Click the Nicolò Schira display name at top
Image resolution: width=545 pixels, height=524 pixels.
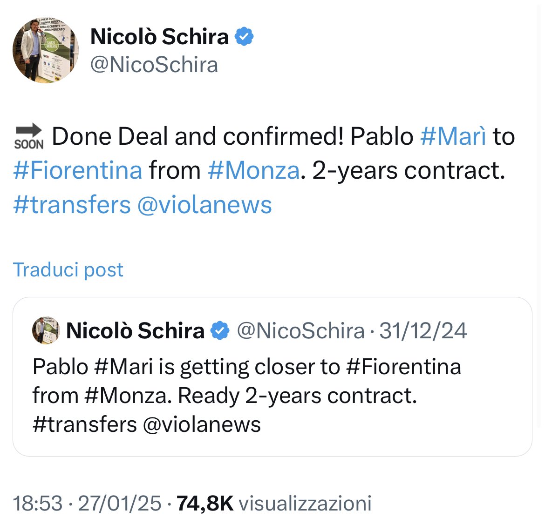pos(159,36)
